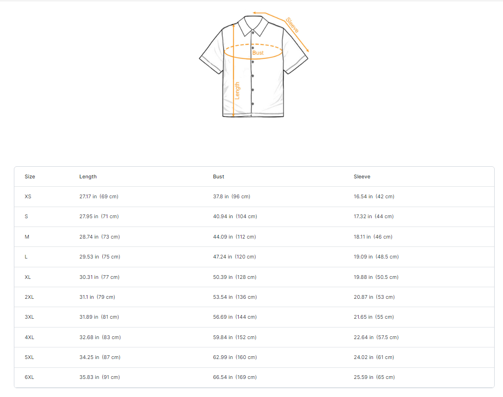Image resolution: width=503 pixels, height=397 pixels.
Task: Select the XL size row label
Action: click(x=28, y=277)
